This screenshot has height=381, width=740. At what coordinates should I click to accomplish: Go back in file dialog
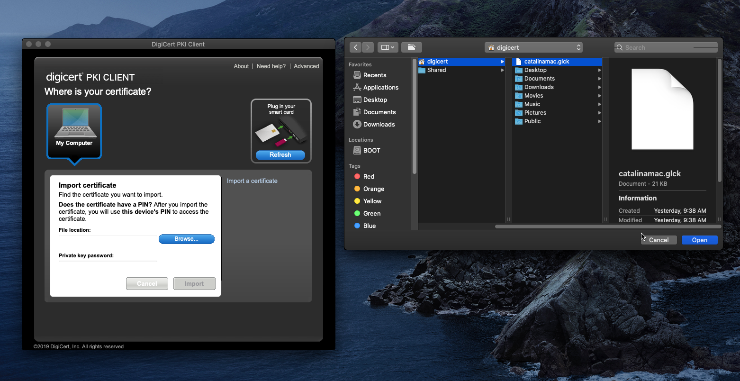(356, 47)
